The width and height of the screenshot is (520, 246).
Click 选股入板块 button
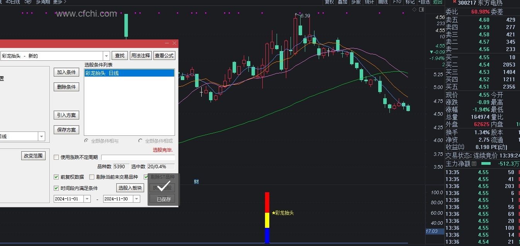pyautogui.click(x=130, y=188)
